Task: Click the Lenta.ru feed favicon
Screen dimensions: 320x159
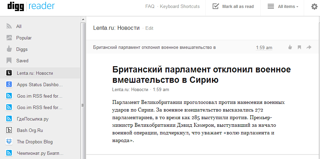Action: click(x=9, y=73)
